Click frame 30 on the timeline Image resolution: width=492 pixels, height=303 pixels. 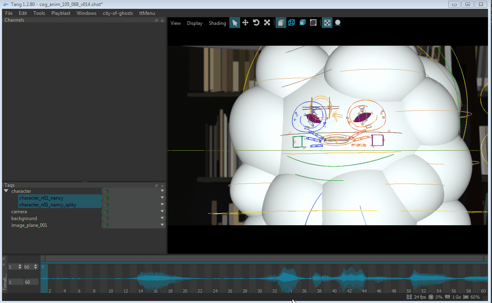coord(260,291)
